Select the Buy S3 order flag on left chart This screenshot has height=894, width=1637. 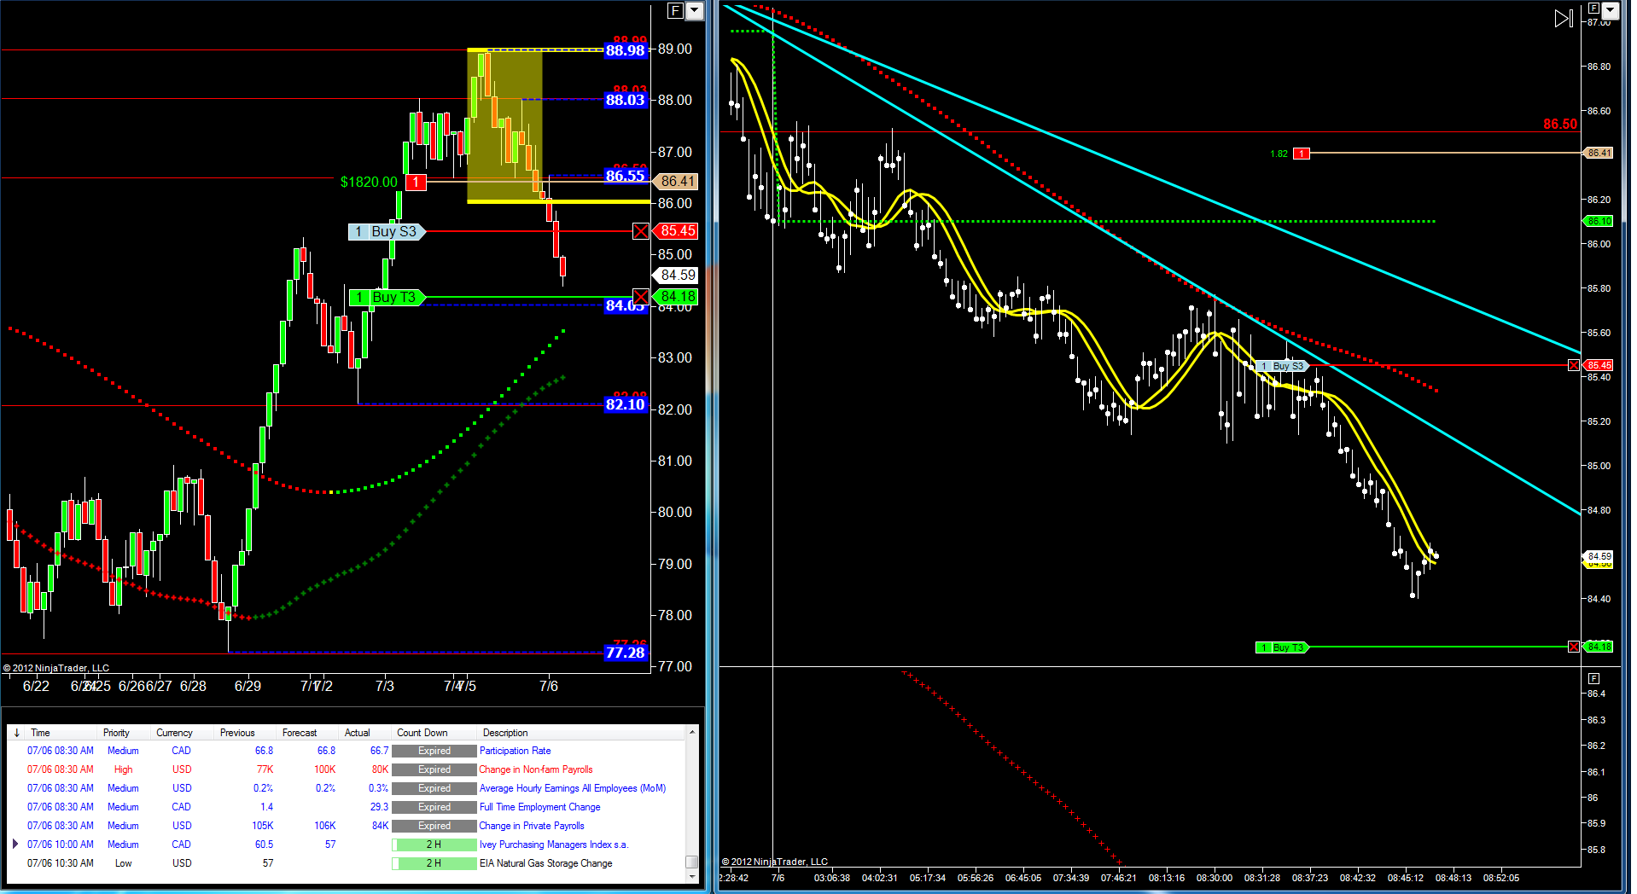pos(387,231)
